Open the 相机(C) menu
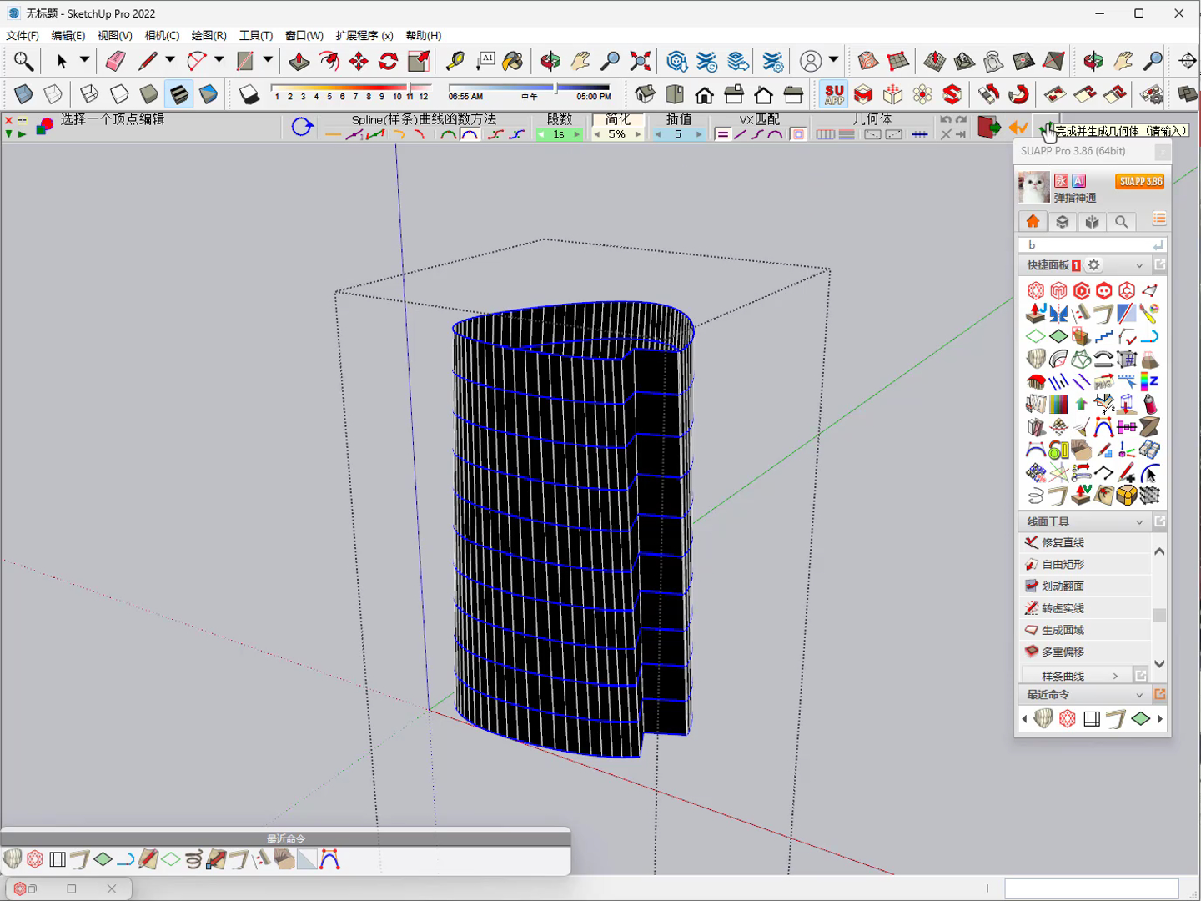 click(x=162, y=35)
